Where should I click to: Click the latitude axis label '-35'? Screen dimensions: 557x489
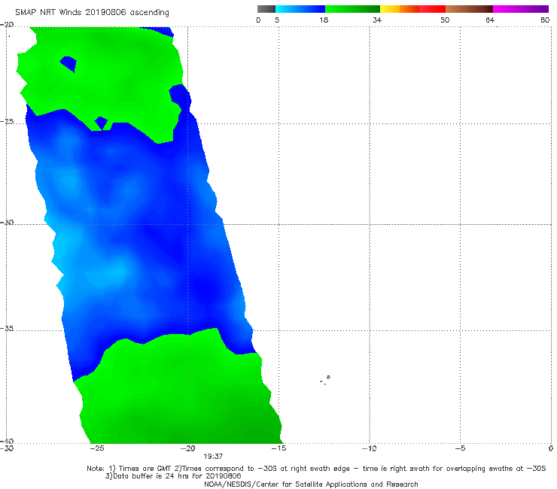pos(7,328)
